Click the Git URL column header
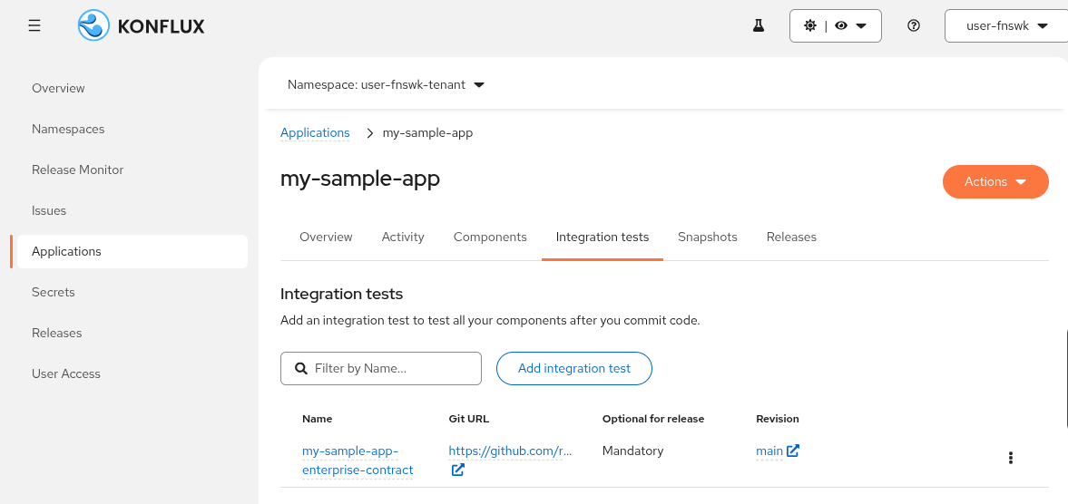 point(469,419)
